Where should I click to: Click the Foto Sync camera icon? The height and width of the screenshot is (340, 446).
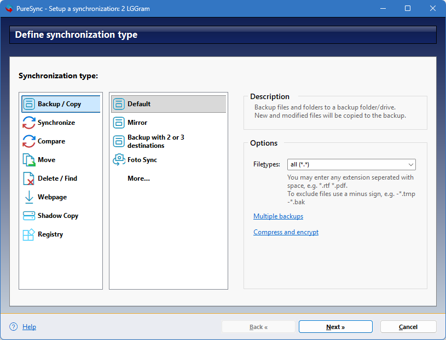(x=119, y=160)
